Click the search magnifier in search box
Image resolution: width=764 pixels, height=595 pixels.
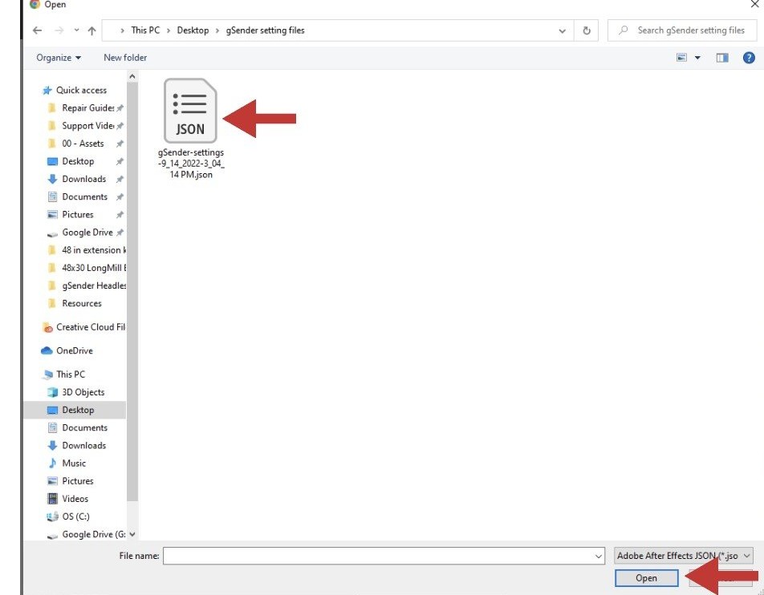[x=622, y=30]
